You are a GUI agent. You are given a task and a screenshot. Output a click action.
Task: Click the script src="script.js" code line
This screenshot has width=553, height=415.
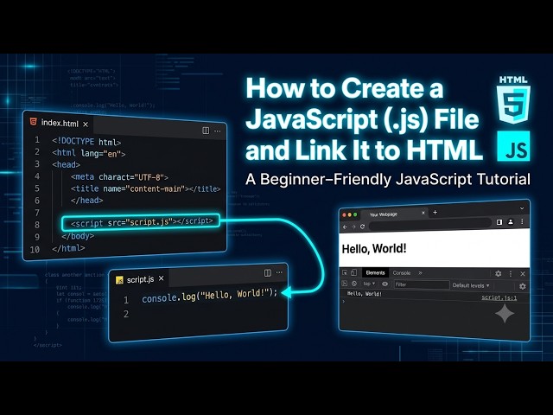(x=142, y=222)
